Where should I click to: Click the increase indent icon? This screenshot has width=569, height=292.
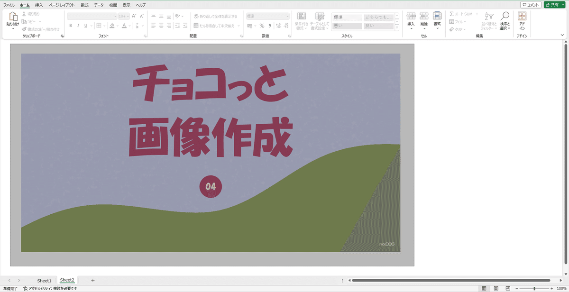click(184, 26)
